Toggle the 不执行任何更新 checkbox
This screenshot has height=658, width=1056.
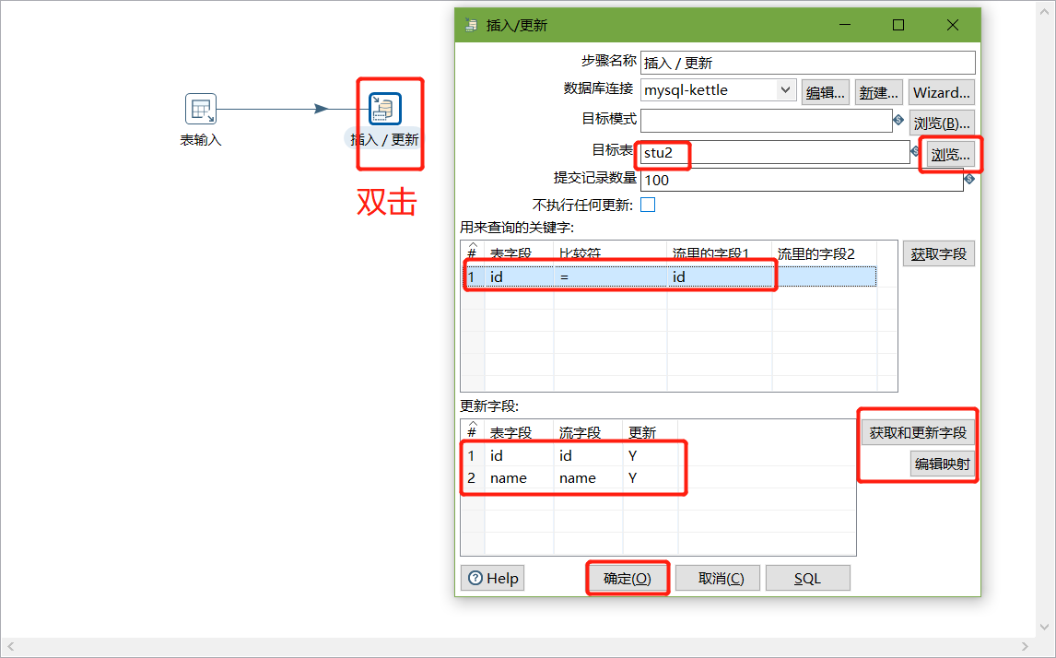tap(648, 205)
